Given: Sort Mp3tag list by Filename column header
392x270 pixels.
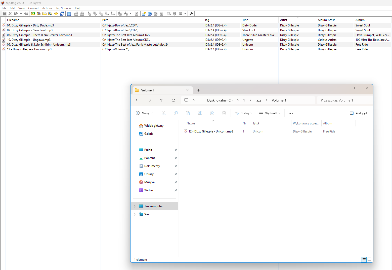Looking at the screenshot, I should pyautogui.click(x=53, y=20).
